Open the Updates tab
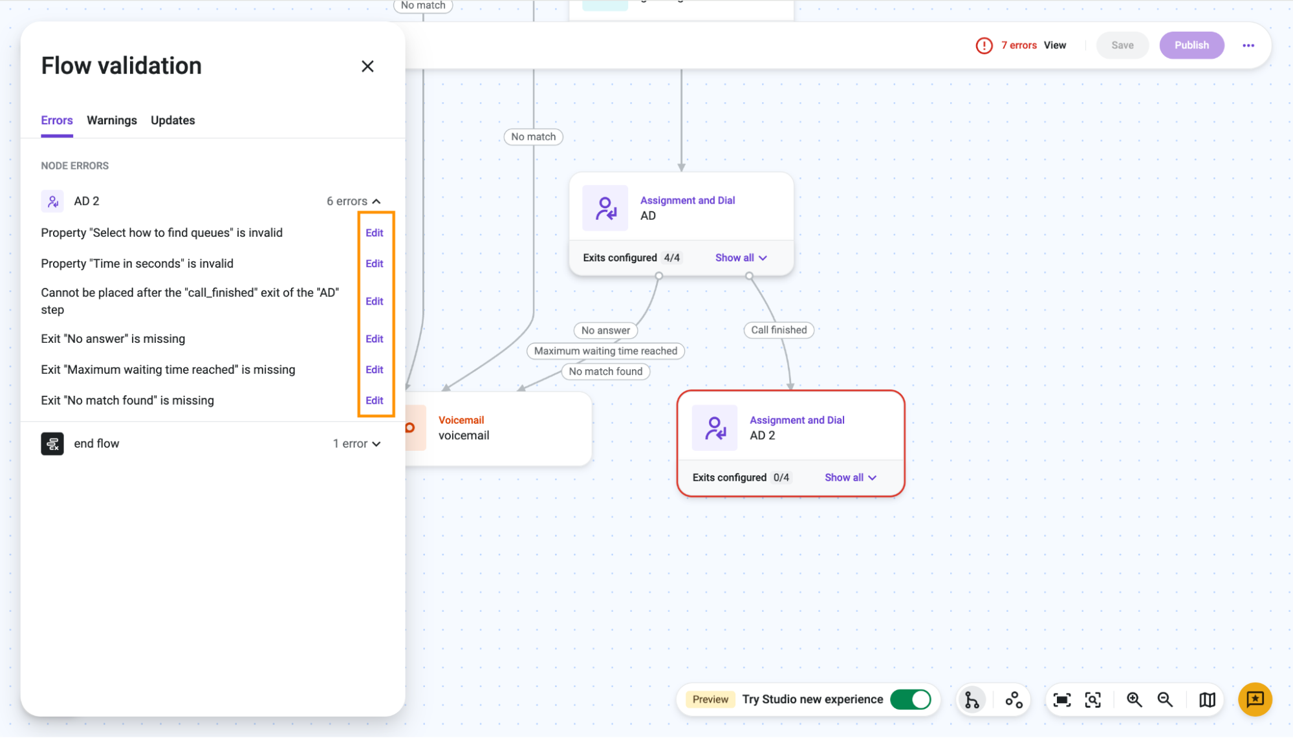 click(x=173, y=120)
